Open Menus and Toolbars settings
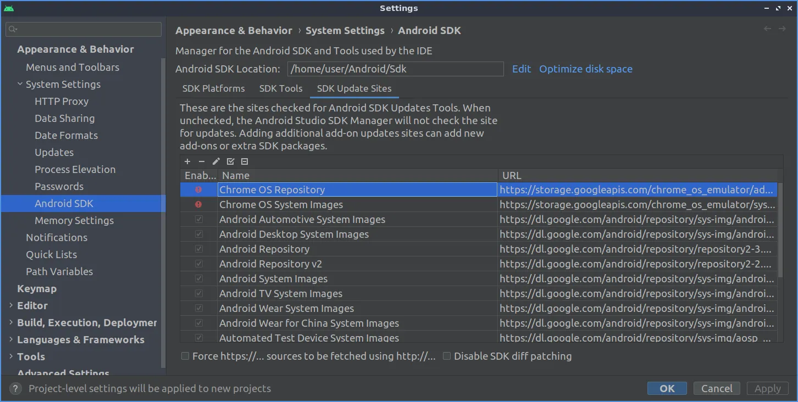This screenshot has height=402, width=798. click(73, 67)
